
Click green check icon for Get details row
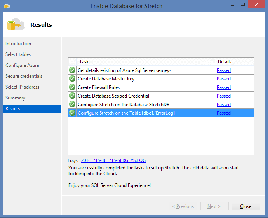point(72,70)
